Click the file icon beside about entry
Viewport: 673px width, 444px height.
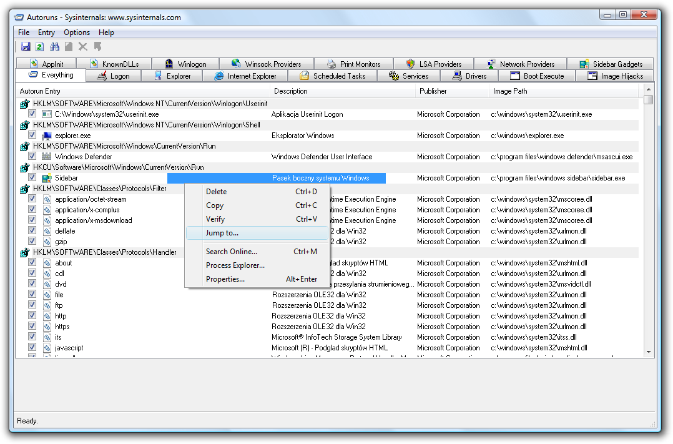pyautogui.click(x=47, y=263)
